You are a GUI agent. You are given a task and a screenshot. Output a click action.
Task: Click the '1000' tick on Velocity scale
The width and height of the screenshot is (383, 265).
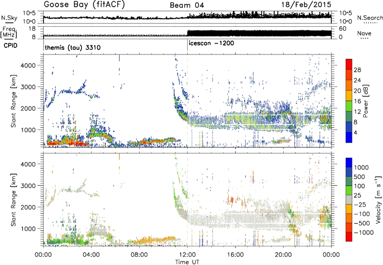(x=361, y=167)
